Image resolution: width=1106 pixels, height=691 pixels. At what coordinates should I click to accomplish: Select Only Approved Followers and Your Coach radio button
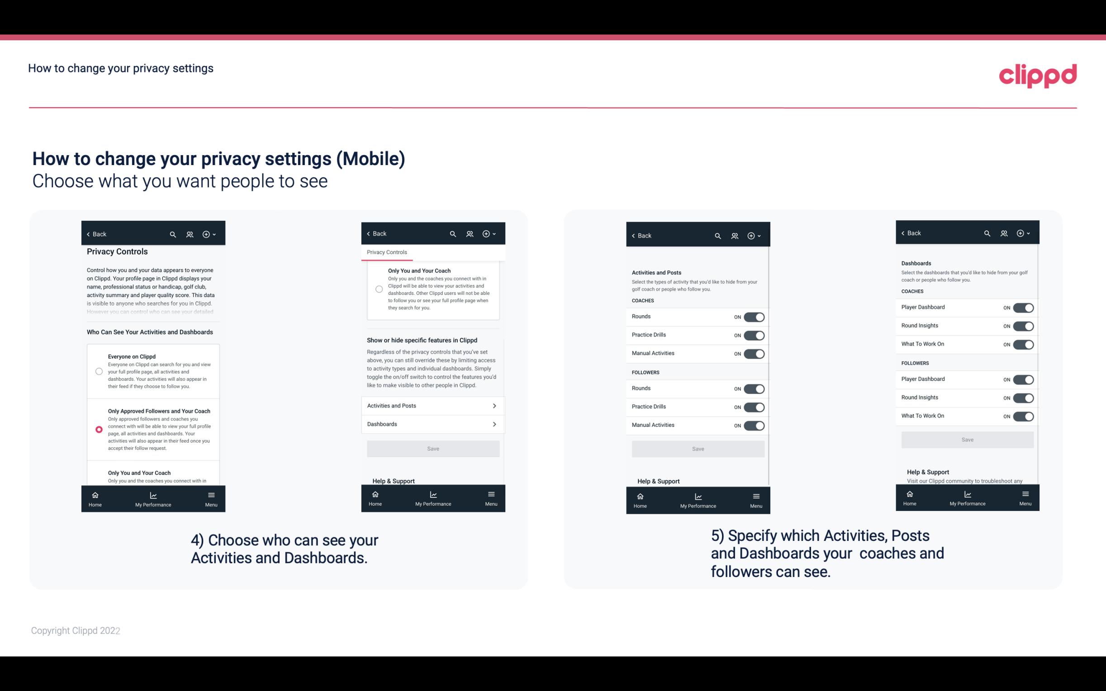pyautogui.click(x=98, y=429)
